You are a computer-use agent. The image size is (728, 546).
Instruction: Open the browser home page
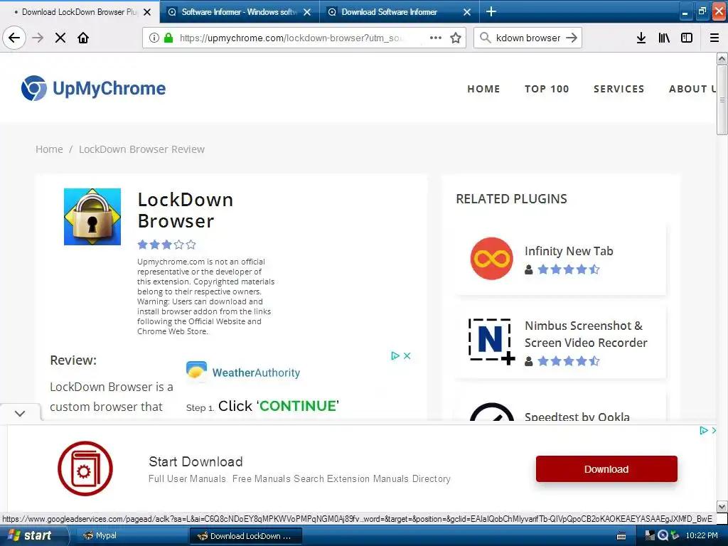click(x=83, y=38)
